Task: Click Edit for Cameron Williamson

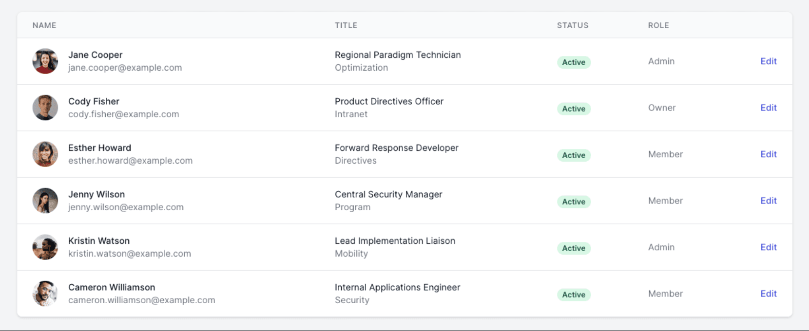Action: (x=768, y=294)
